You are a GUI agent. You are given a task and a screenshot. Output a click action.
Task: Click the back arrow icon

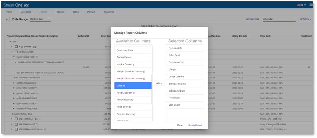(x=7, y=19)
